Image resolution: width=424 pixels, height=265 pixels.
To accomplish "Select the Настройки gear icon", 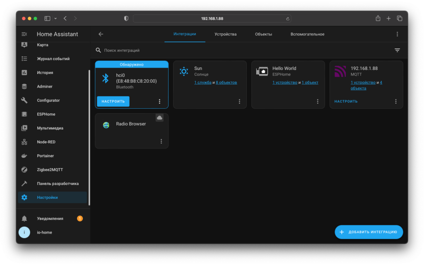I will click(24, 198).
